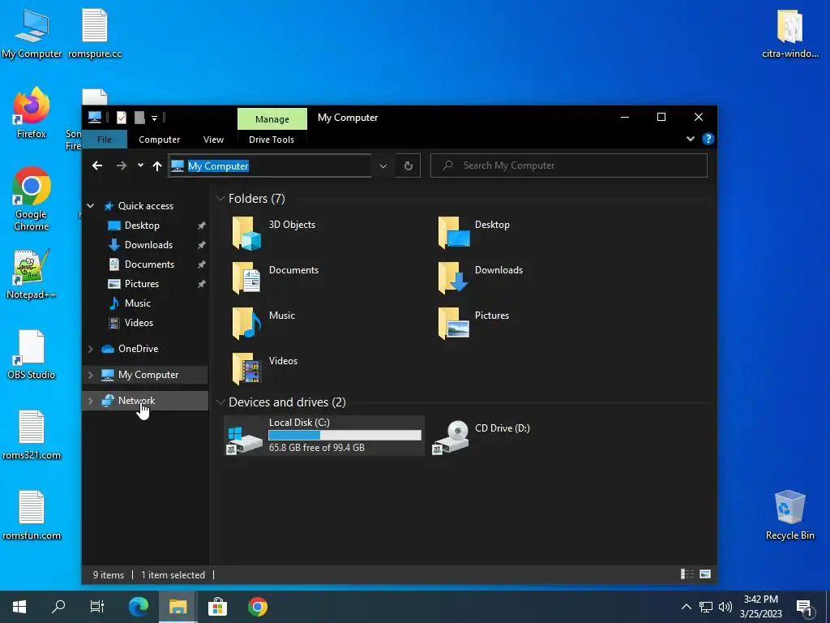Viewport: 830px width, 623px height.
Task: Collapse the Quick access tree node
Action: 91,206
